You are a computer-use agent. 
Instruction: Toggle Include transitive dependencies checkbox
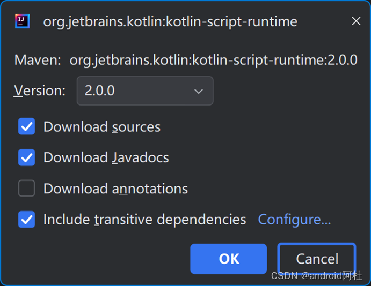[x=27, y=219]
